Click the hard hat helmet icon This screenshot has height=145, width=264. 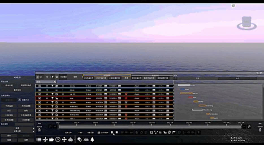click(80, 139)
